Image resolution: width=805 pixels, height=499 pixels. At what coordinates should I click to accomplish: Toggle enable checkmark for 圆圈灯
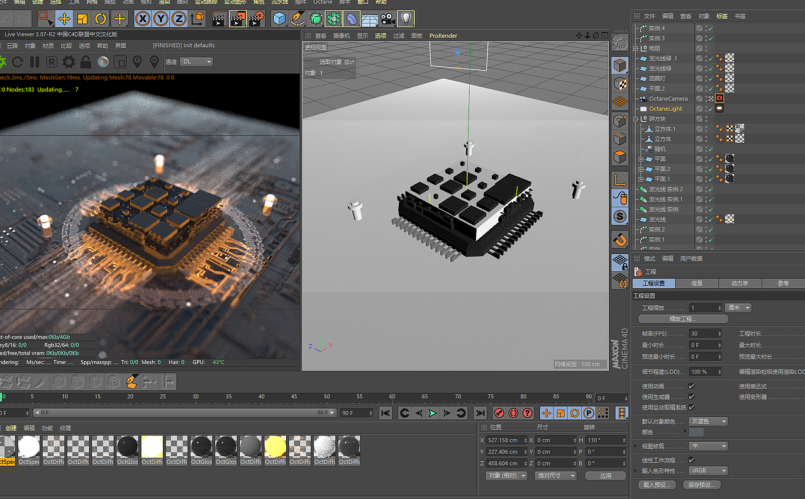coord(709,79)
